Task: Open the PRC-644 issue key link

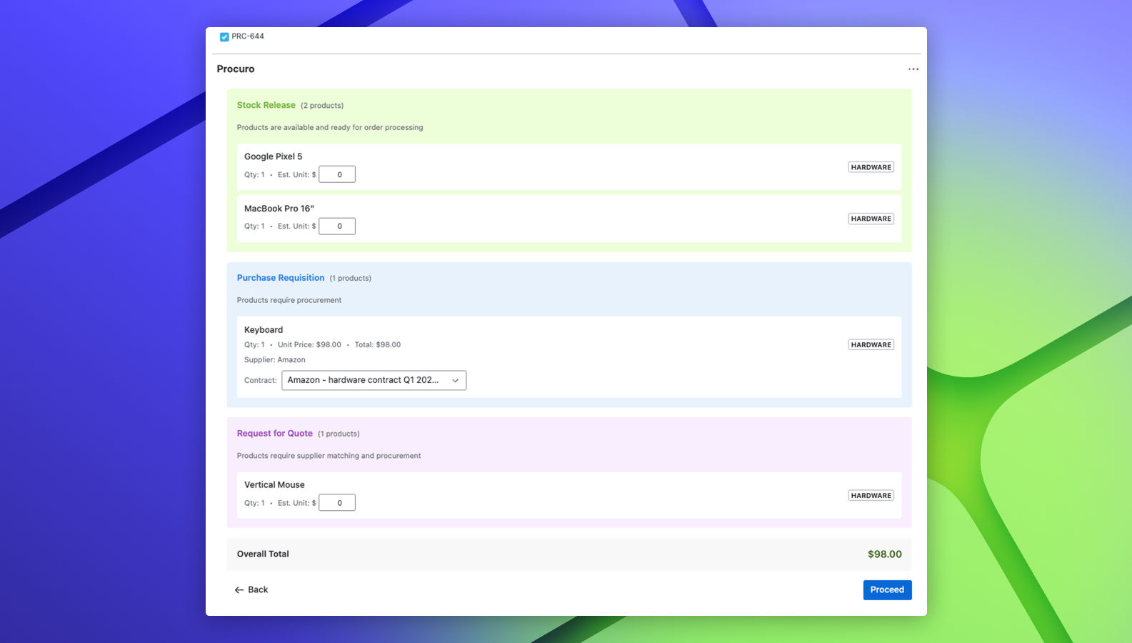Action: coord(248,36)
